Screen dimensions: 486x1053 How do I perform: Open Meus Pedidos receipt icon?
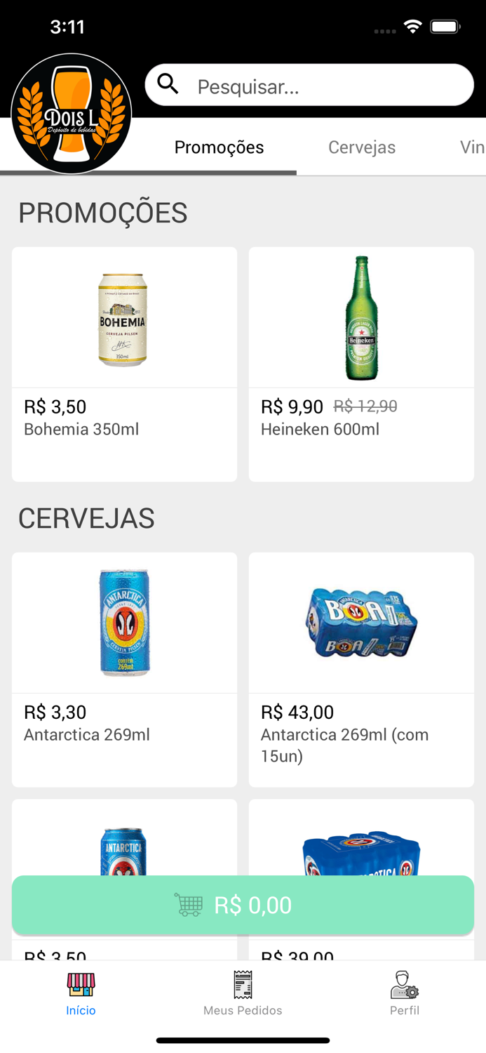(x=243, y=986)
